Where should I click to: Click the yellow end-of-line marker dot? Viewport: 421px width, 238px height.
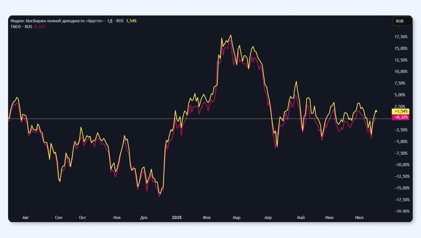[x=376, y=111]
